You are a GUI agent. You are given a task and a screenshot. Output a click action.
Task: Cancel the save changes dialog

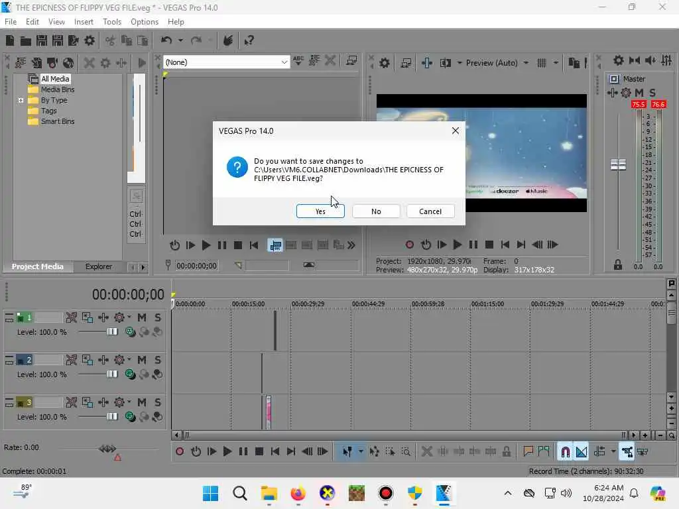[x=430, y=211]
